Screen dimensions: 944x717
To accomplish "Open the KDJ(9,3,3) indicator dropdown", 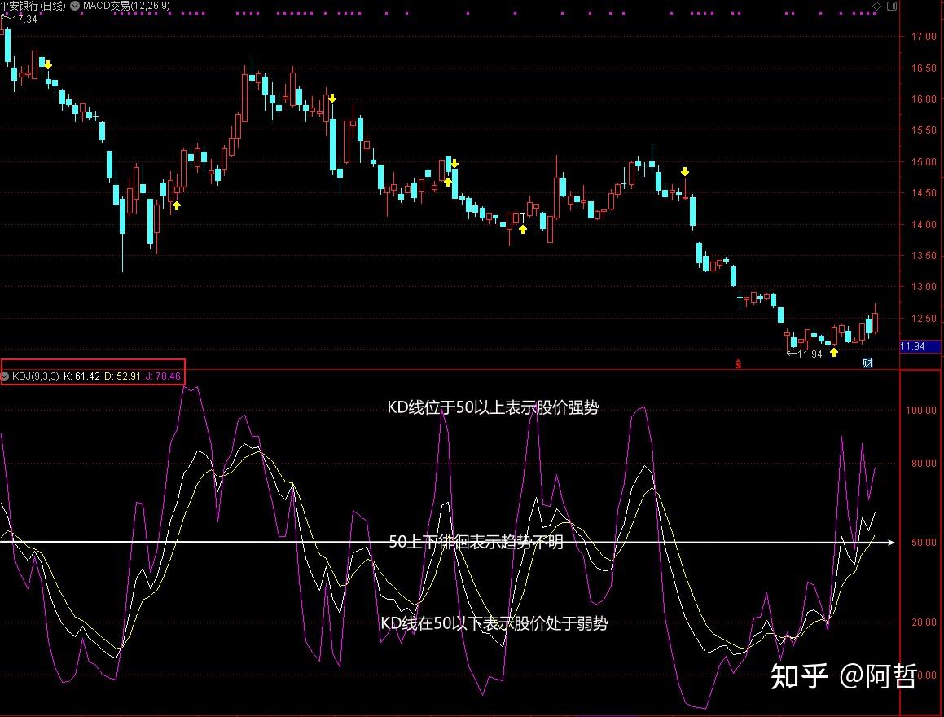I will [5, 376].
